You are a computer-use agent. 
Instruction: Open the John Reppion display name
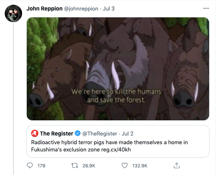click(x=45, y=9)
